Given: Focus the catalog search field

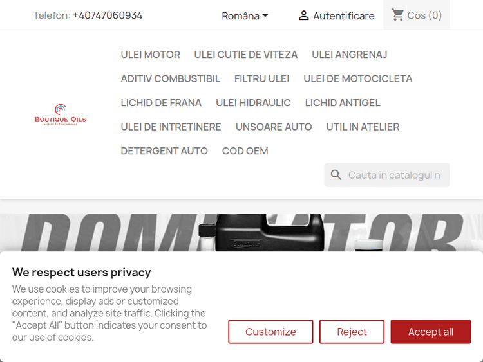Looking at the screenshot, I should pyautogui.click(x=394, y=175).
